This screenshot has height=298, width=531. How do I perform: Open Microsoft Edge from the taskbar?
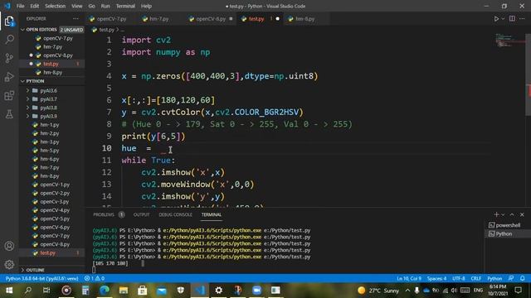[x=105, y=291]
